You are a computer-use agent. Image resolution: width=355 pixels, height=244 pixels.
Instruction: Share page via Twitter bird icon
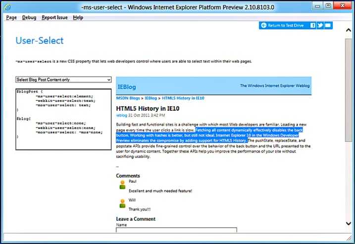coord(320,25)
